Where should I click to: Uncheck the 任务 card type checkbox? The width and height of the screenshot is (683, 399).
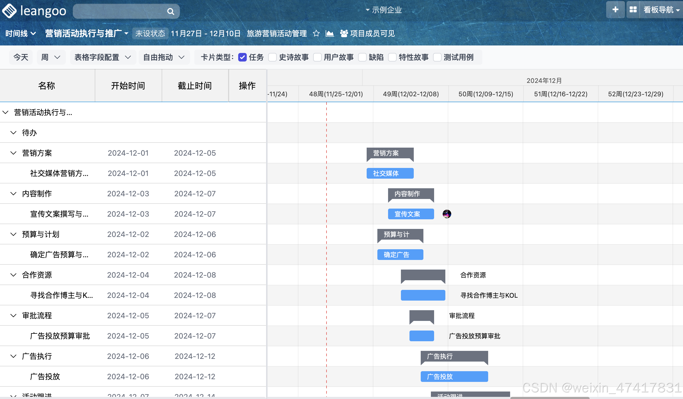(x=242, y=57)
